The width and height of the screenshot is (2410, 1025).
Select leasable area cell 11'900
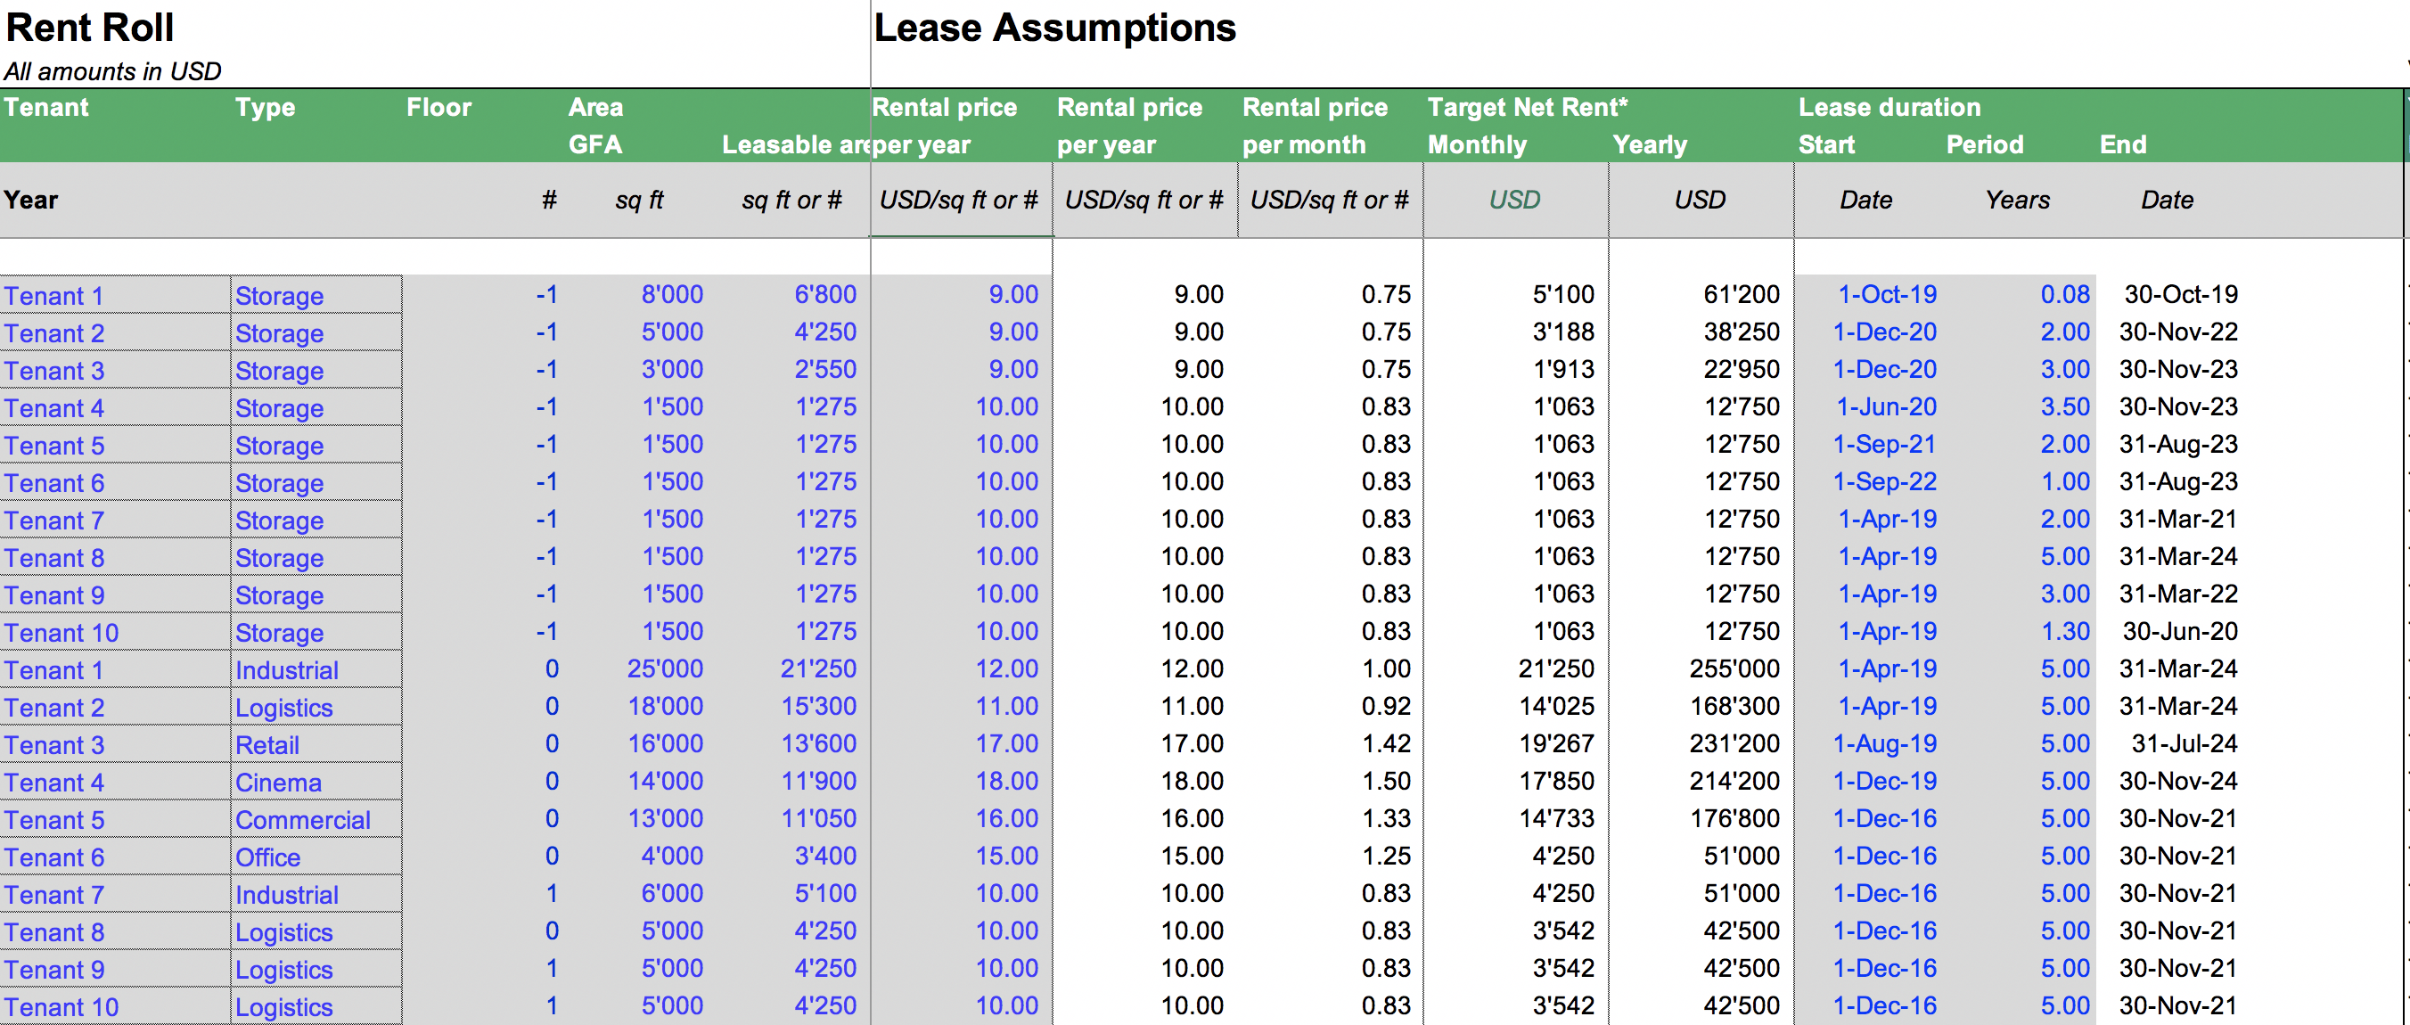[818, 781]
